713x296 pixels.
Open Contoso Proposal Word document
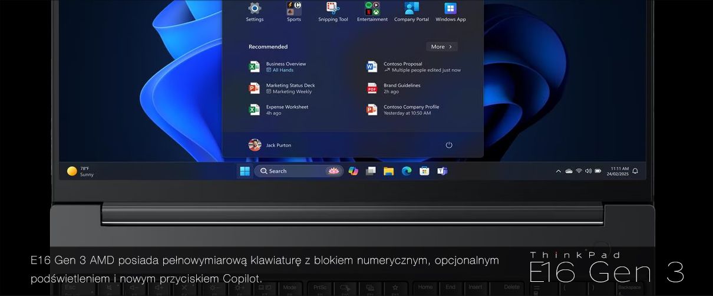point(414,67)
